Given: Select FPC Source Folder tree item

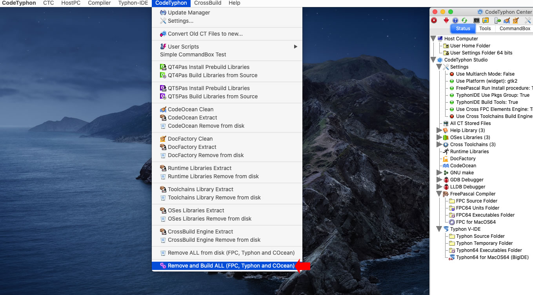Looking at the screenshot, I should coord(477,201).
